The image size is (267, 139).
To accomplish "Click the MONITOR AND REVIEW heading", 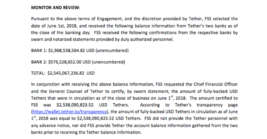I will click(x=56, y=8).
